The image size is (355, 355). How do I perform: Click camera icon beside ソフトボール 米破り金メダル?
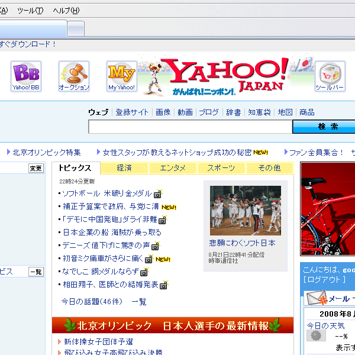[158, 193]
